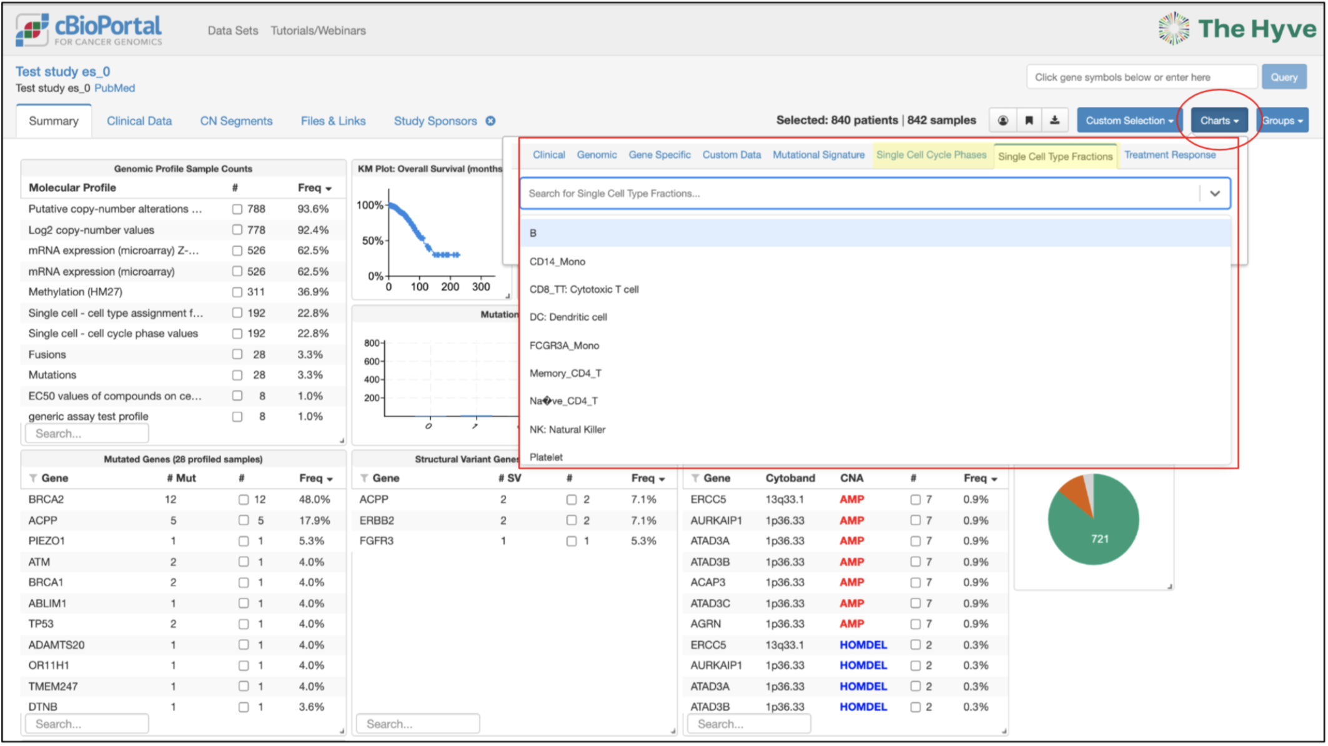Click the bookmark icon button
Image resolution: width=1328 pixels, height=746 pixels.
(x=1029, y=121)
